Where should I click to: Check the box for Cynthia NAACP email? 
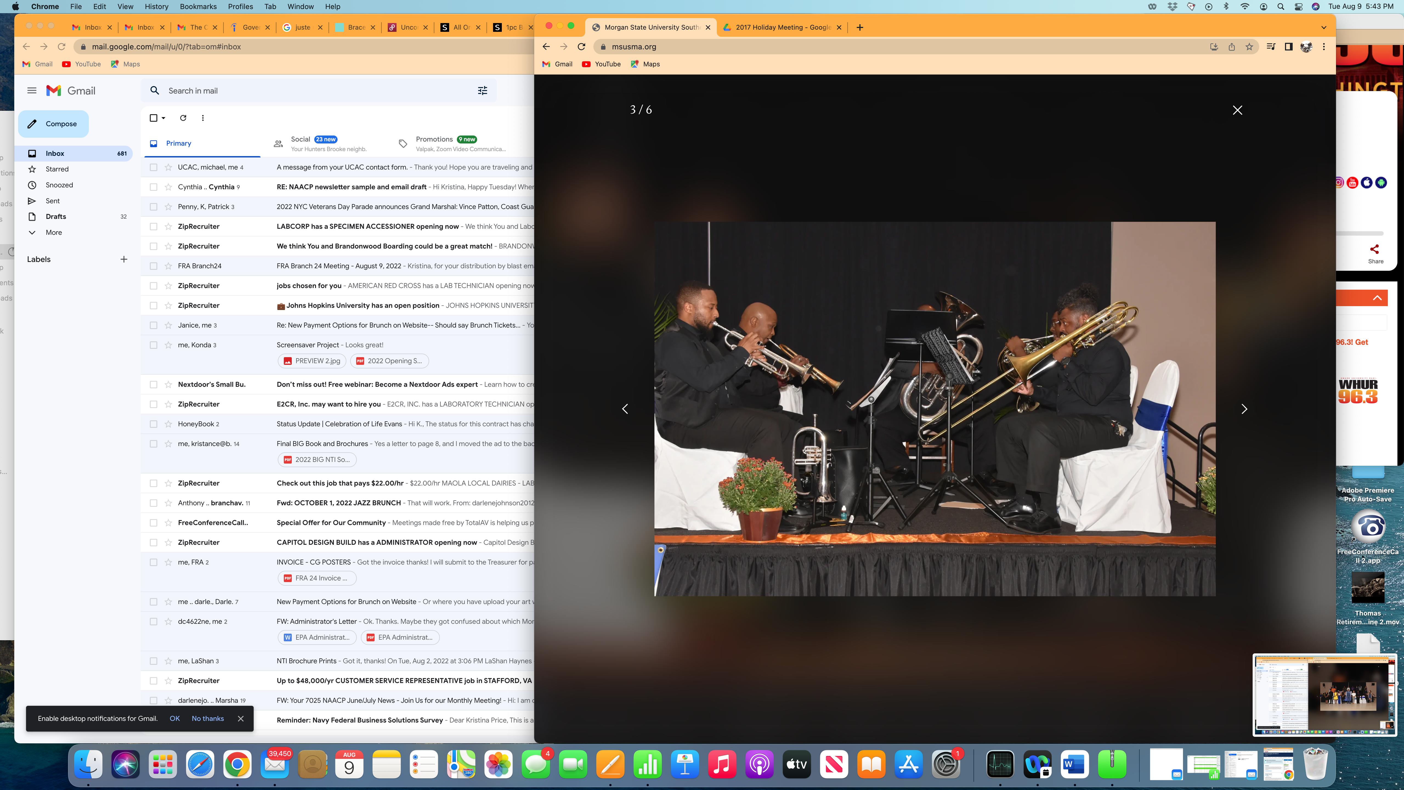(x=154, y=187)
